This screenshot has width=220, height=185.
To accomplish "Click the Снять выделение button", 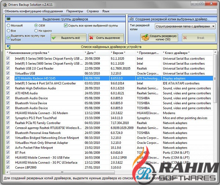I will pyautogui.click(x=106, y=38).
